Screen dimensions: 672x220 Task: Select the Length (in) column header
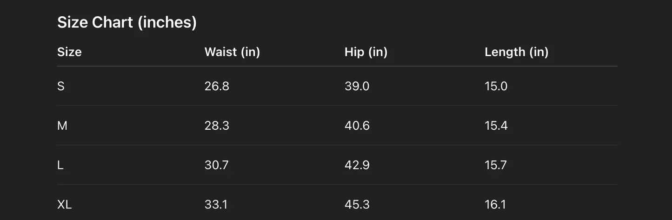point(516,52)
